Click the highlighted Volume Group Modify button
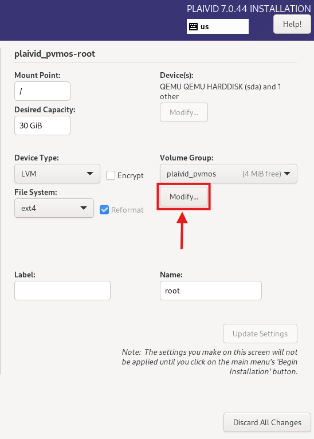Screen dimensions: 314x439 pos(184,197)
